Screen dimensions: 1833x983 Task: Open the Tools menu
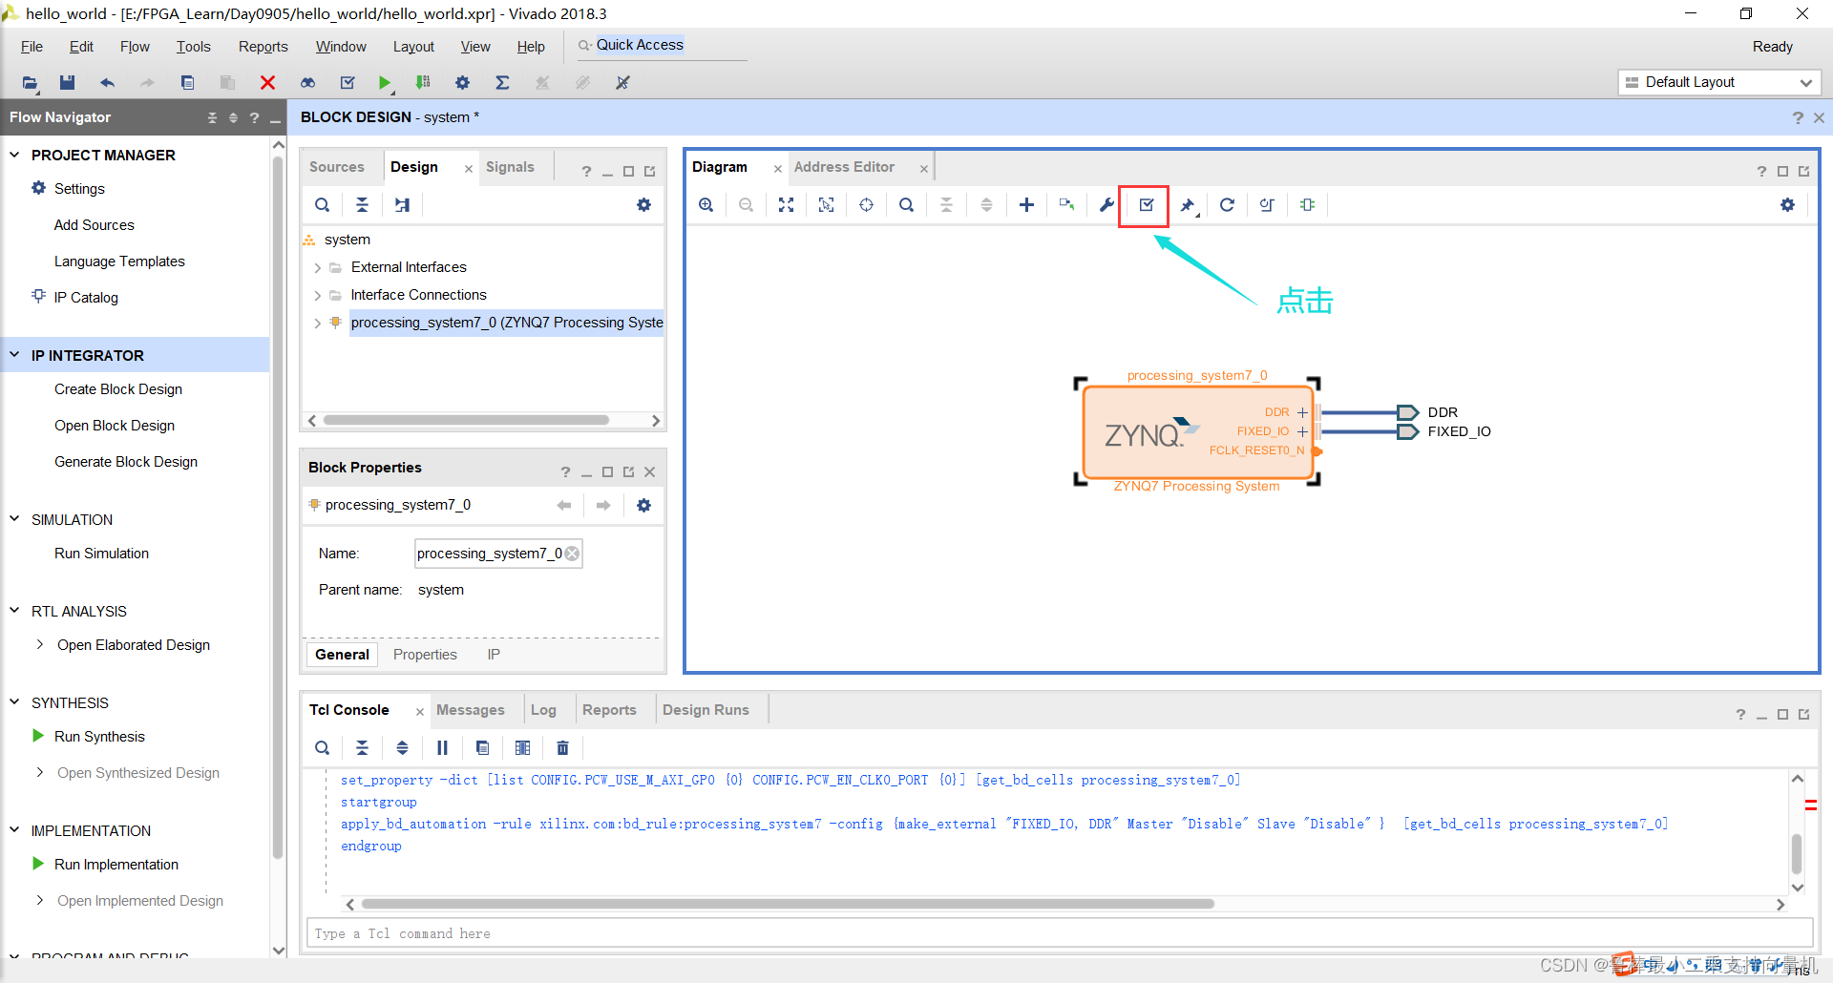click(x=193, y=47)
